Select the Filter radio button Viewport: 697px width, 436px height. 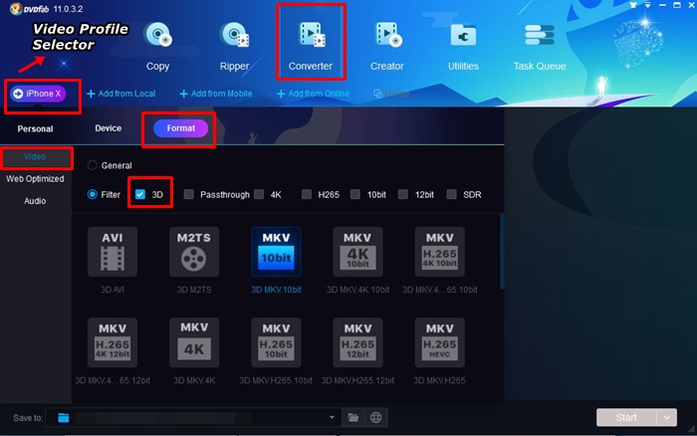pos(92,195)
